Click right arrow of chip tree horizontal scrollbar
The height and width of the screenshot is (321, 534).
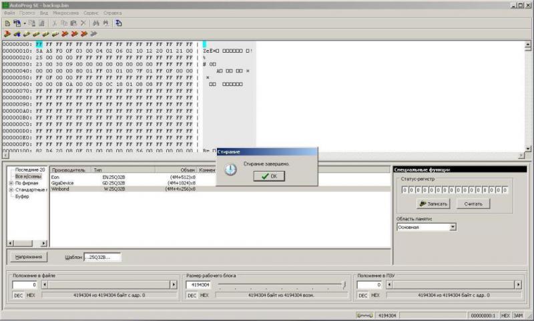[x=43, y=243]
